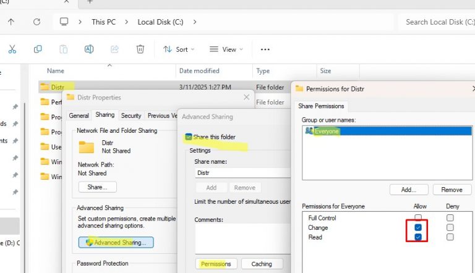The image size is (475, 273).
Task: Click the Cut scissors icon in toolbar
Action: [x=12, y=49]
